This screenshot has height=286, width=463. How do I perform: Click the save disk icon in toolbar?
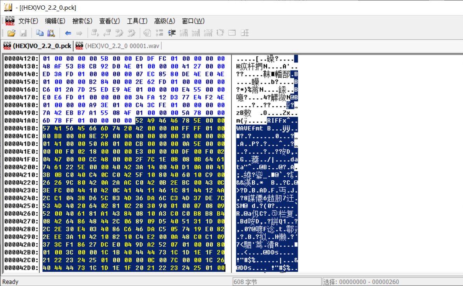[x=23, y=33]
